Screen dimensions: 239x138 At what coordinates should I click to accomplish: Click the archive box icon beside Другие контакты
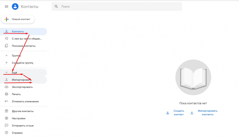(6, 111)
